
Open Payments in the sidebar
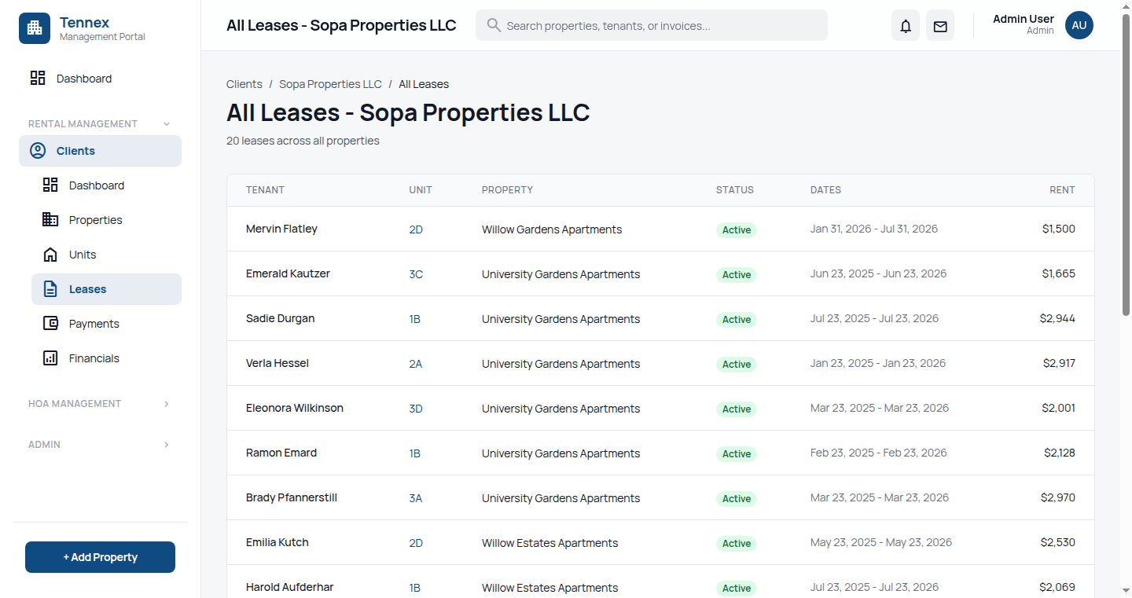click(94, 324)
